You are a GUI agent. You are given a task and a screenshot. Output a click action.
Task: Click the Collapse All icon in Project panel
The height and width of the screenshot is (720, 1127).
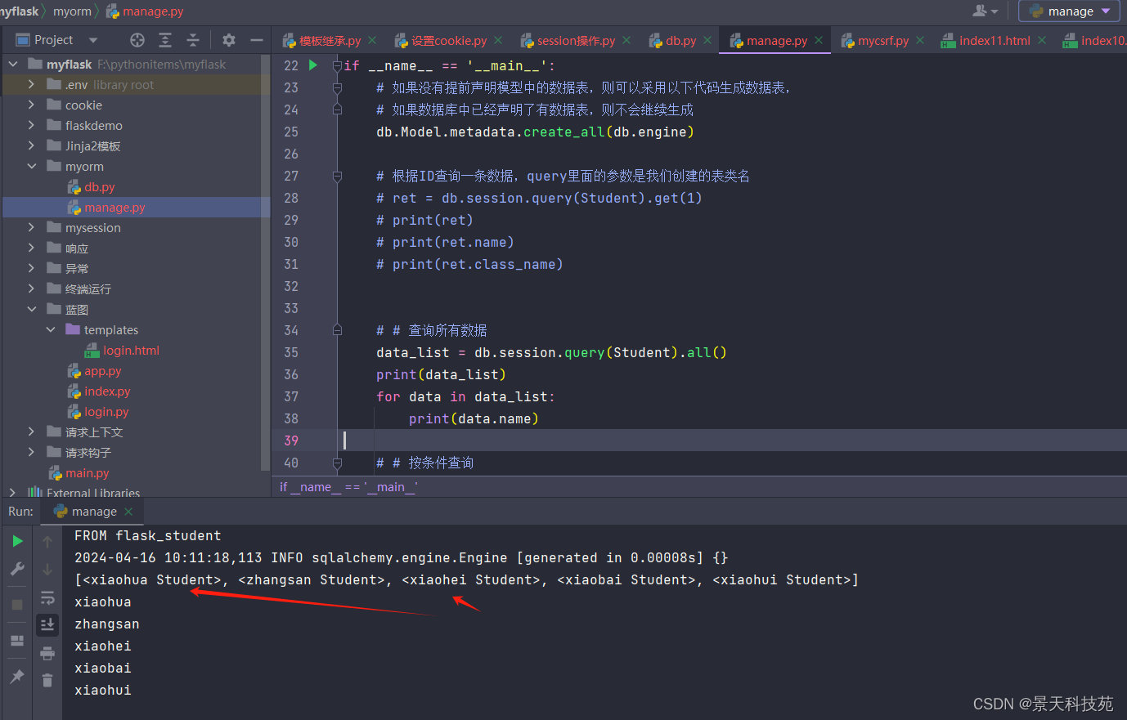(193, 40)
